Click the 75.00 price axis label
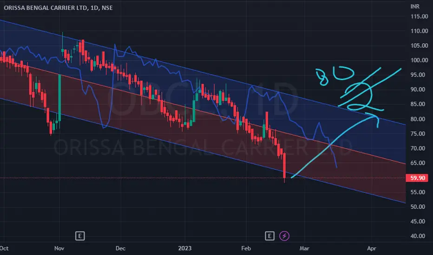The height and width of the screenshot is (255, 433). pos(418,134)
